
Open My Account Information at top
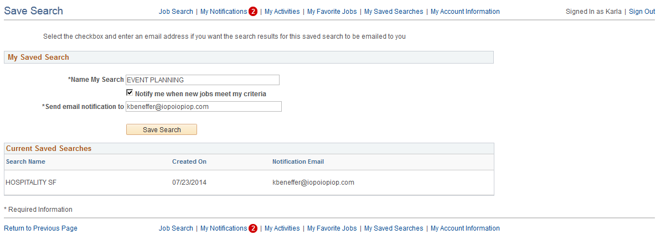point(464,12)
